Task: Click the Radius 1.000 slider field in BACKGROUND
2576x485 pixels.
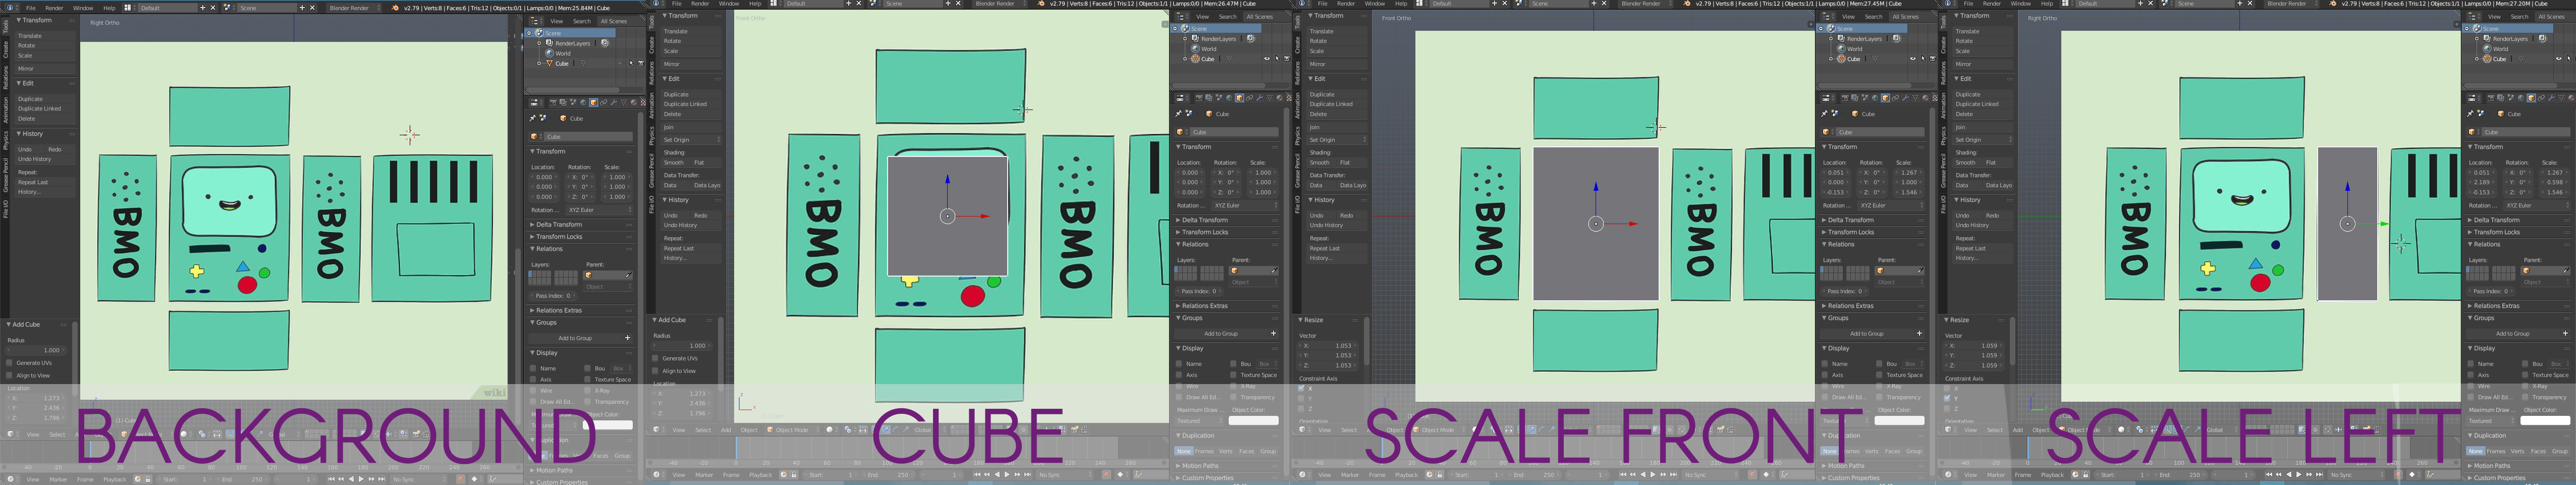Action: click(x=37, y=350)
